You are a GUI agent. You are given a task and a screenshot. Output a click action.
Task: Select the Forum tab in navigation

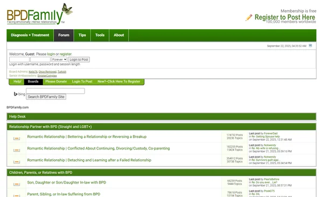(x=64, y=35)
